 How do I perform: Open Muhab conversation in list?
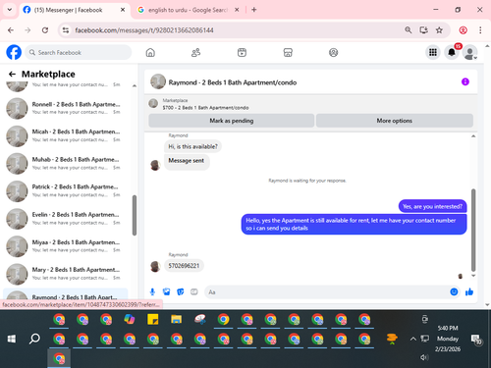[67, 163]
